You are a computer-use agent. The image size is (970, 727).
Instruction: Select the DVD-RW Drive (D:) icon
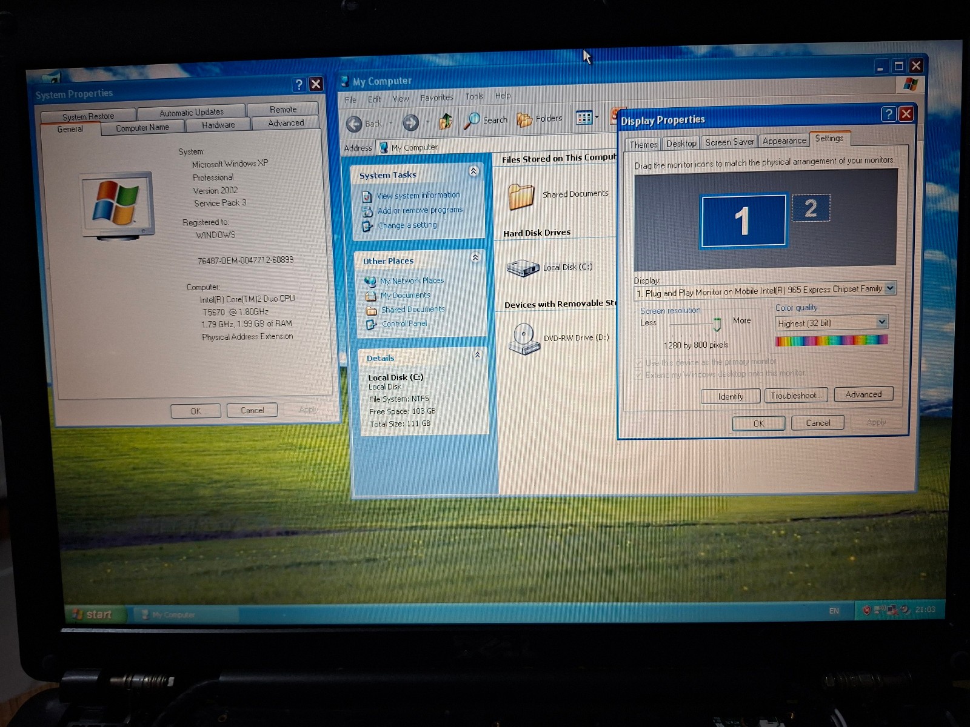(x=523, y=339)
